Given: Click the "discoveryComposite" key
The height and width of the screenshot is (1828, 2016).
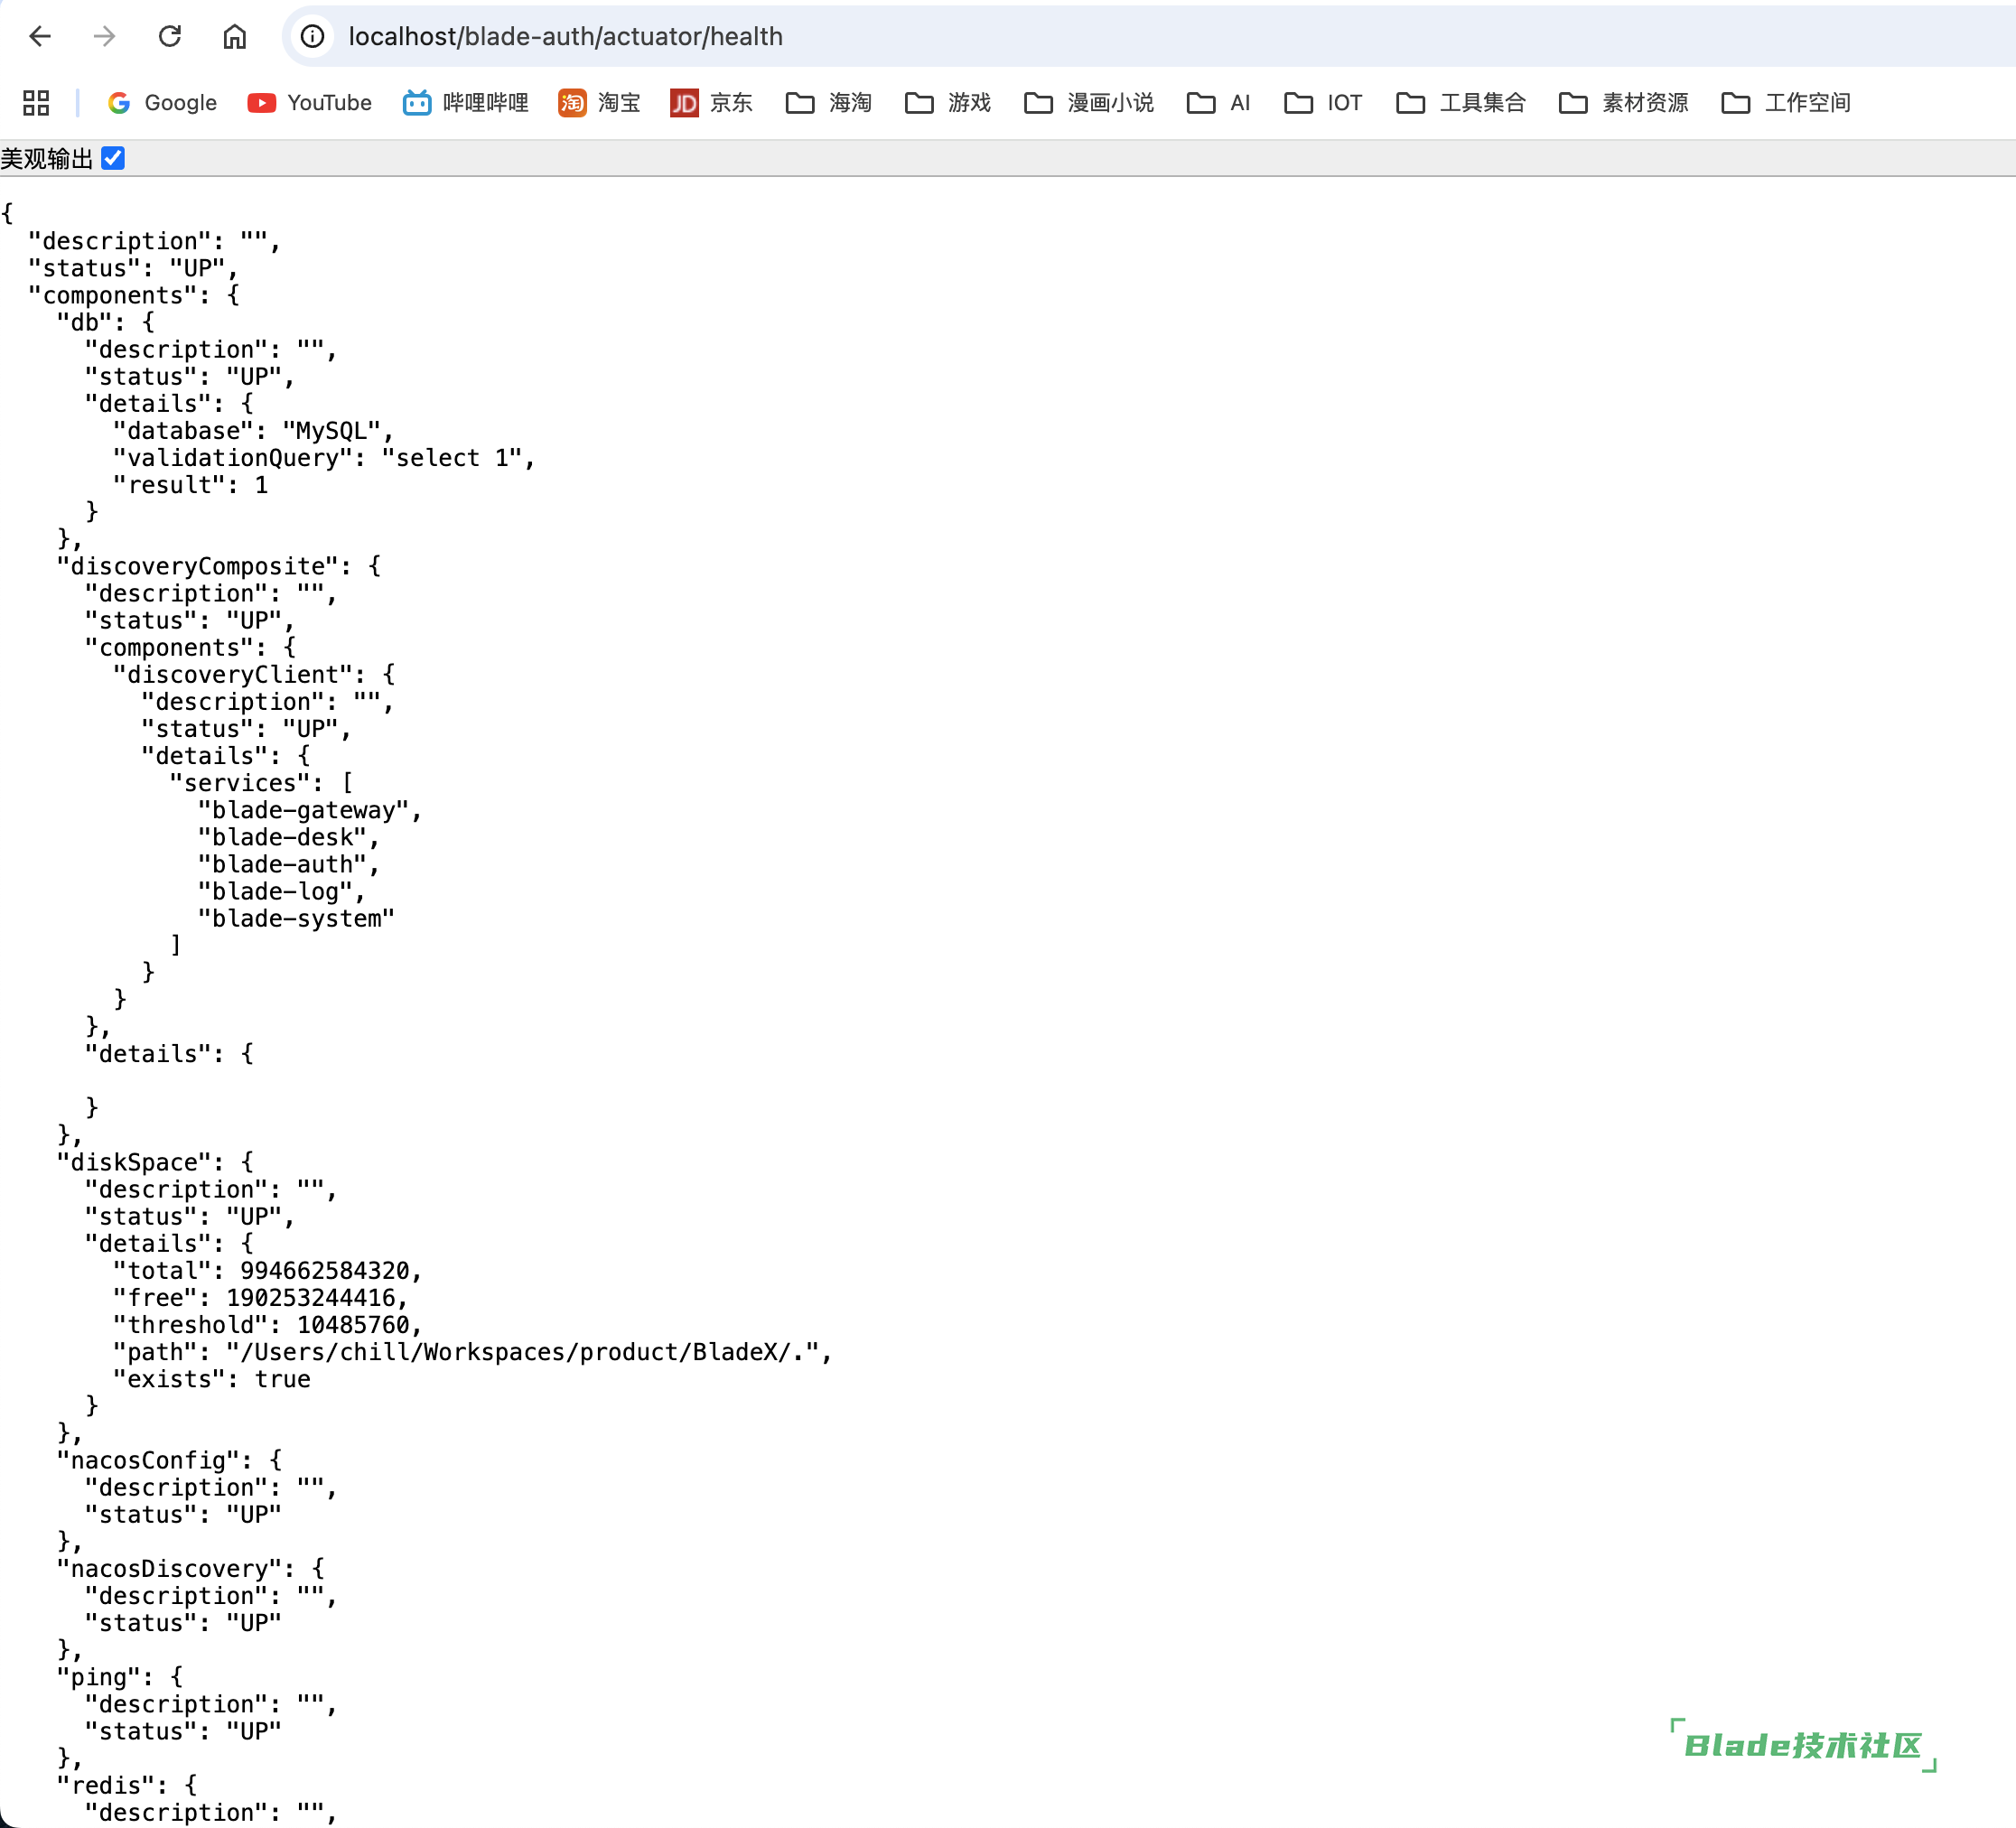Looking at the screenshot, I should tap(198, 566).
